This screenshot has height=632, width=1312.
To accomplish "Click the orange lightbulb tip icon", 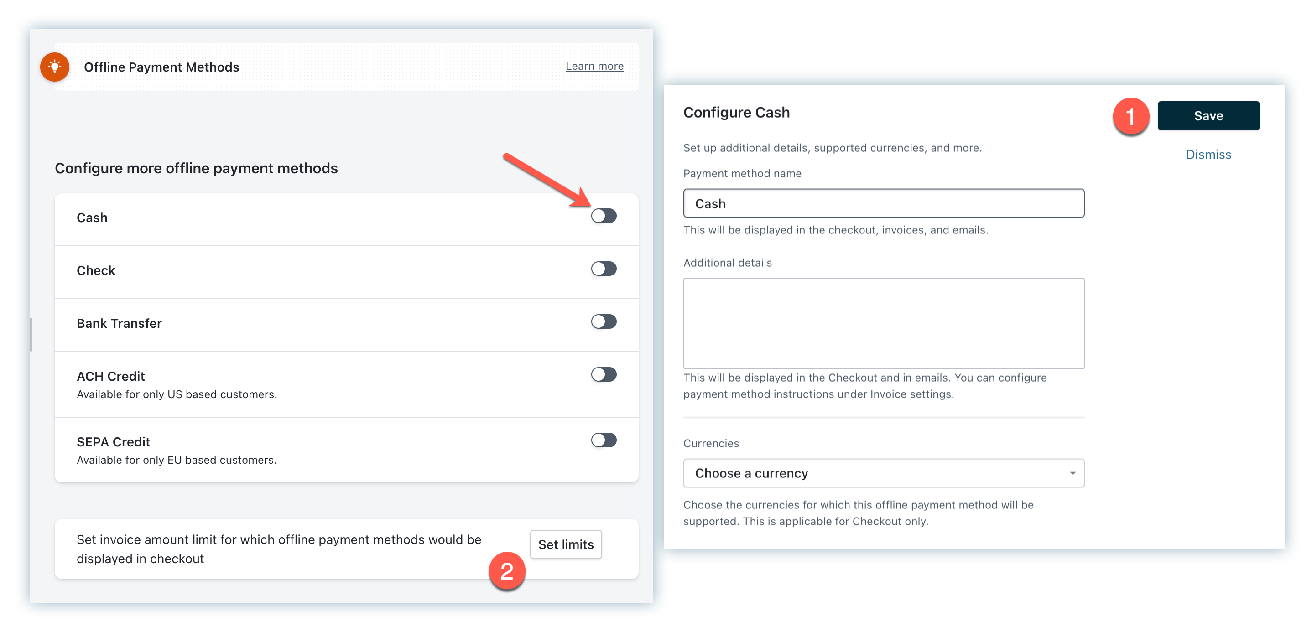I will coord(55,67).
